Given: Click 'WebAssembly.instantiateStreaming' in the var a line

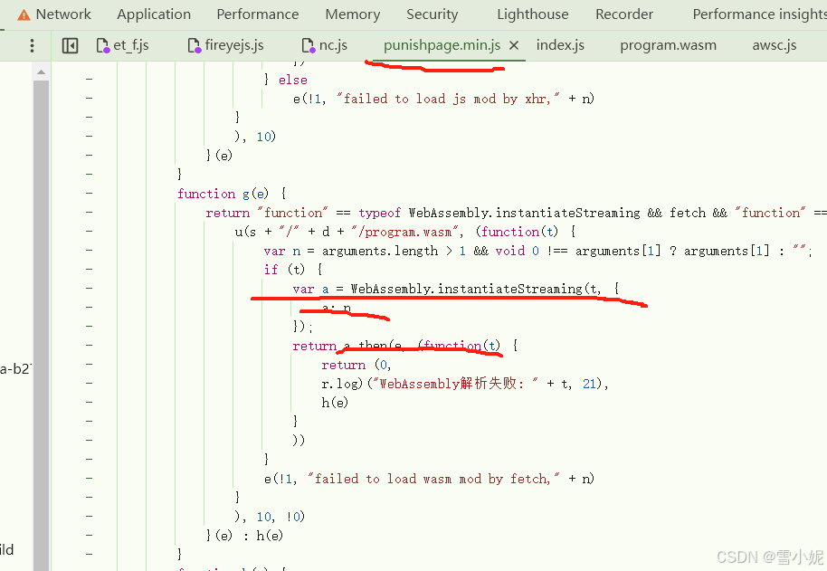Looking at the screenshot, I should [466, 289].
